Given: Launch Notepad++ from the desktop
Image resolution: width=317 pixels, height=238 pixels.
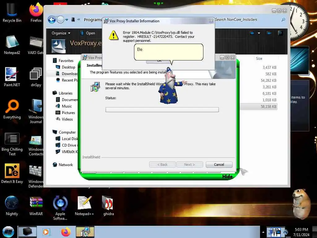Looking at the screenshot, I should (84, 206).
